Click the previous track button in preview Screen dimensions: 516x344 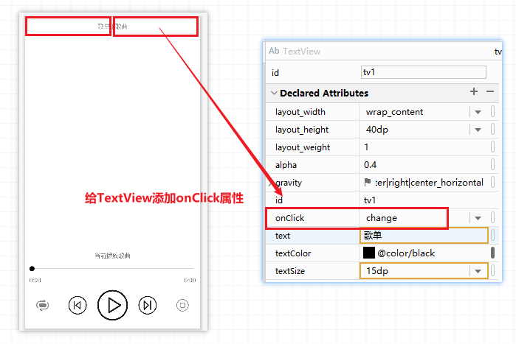pyautogui.click(x=78, y=305)
